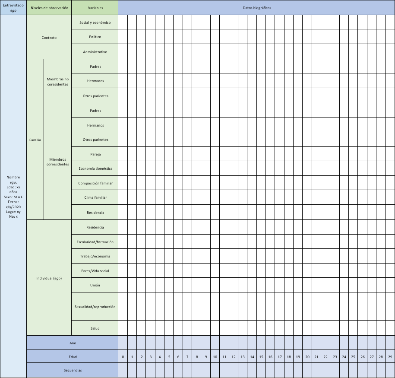Select the "Secuencias" row label
Image resolution: width=395 pixels, height=378 pixels.
tap(73, 370)
